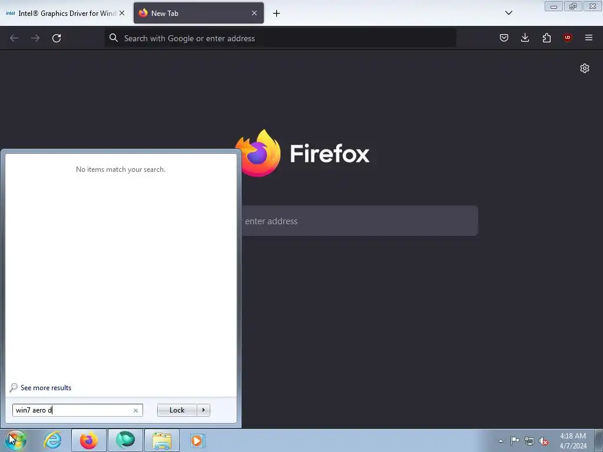Image resolution: width=603 pixels, height=452 pixels.
Task: Launch Internet Explorer from the taskbar
Action: pyautogui.click(x=52, y=440)
